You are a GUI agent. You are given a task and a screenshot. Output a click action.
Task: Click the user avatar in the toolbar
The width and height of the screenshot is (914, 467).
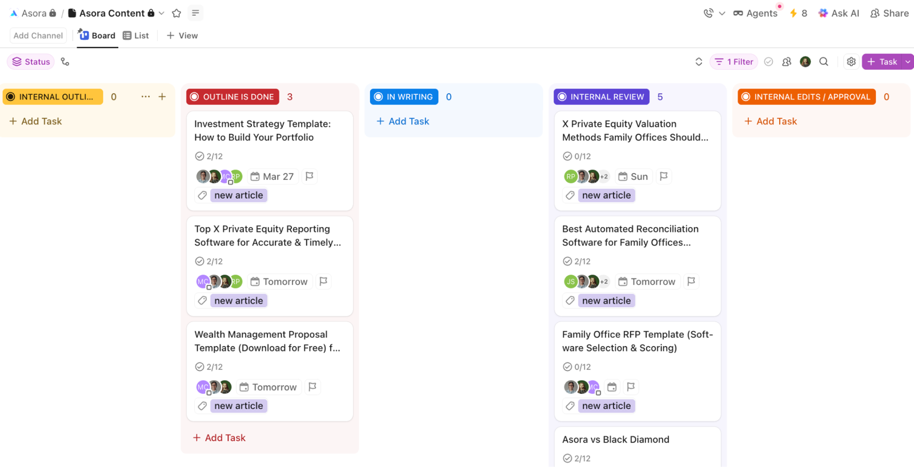click(805, 62)
